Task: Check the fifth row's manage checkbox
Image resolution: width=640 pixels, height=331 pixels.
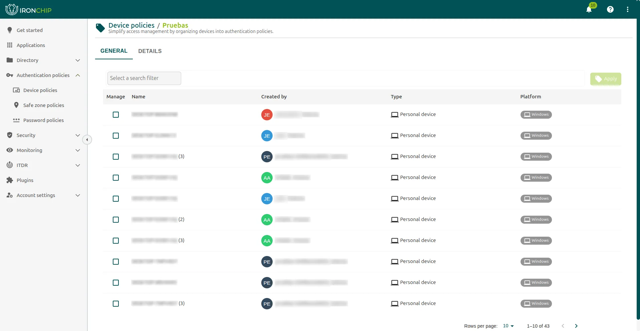Action: (116, 199)
